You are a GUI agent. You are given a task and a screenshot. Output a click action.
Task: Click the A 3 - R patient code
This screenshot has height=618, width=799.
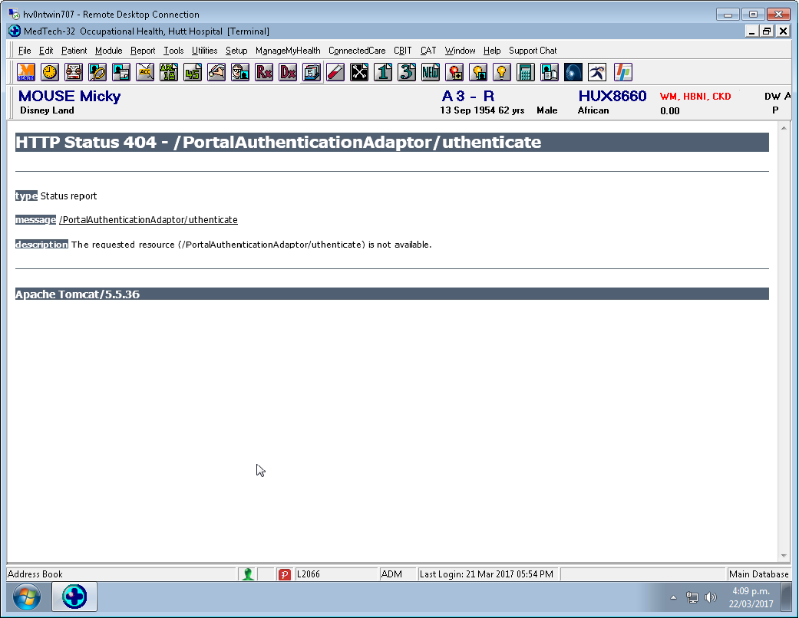[467, 96]
